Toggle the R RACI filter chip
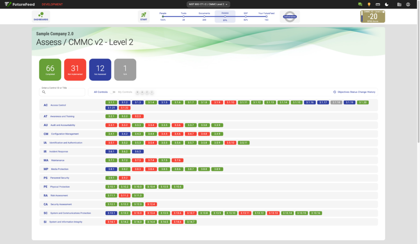 [x=137, y=92]
